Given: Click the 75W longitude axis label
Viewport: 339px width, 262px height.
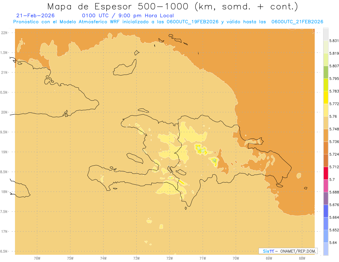Looking at the screenshot, I should pyautogui.click(x=70, y=258).
